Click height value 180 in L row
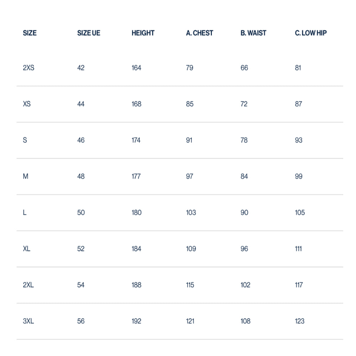 136,213
